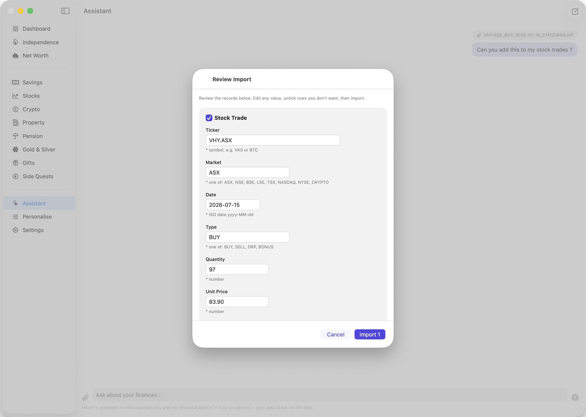Edit the Date field 2026-07-15
The width and height of the screenshot is (586, 417).
[x=233, y=205]
